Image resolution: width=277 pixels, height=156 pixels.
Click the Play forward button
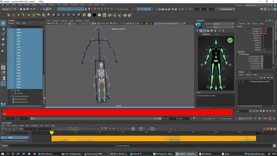[264, 111]
